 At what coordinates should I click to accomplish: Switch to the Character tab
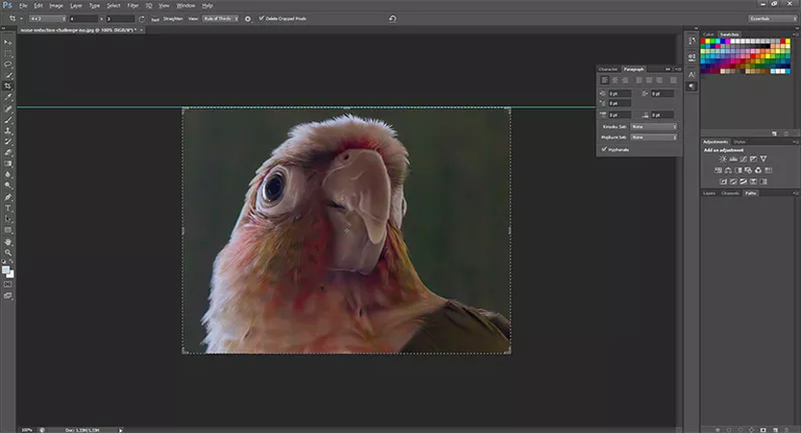[x=608, y=69]
